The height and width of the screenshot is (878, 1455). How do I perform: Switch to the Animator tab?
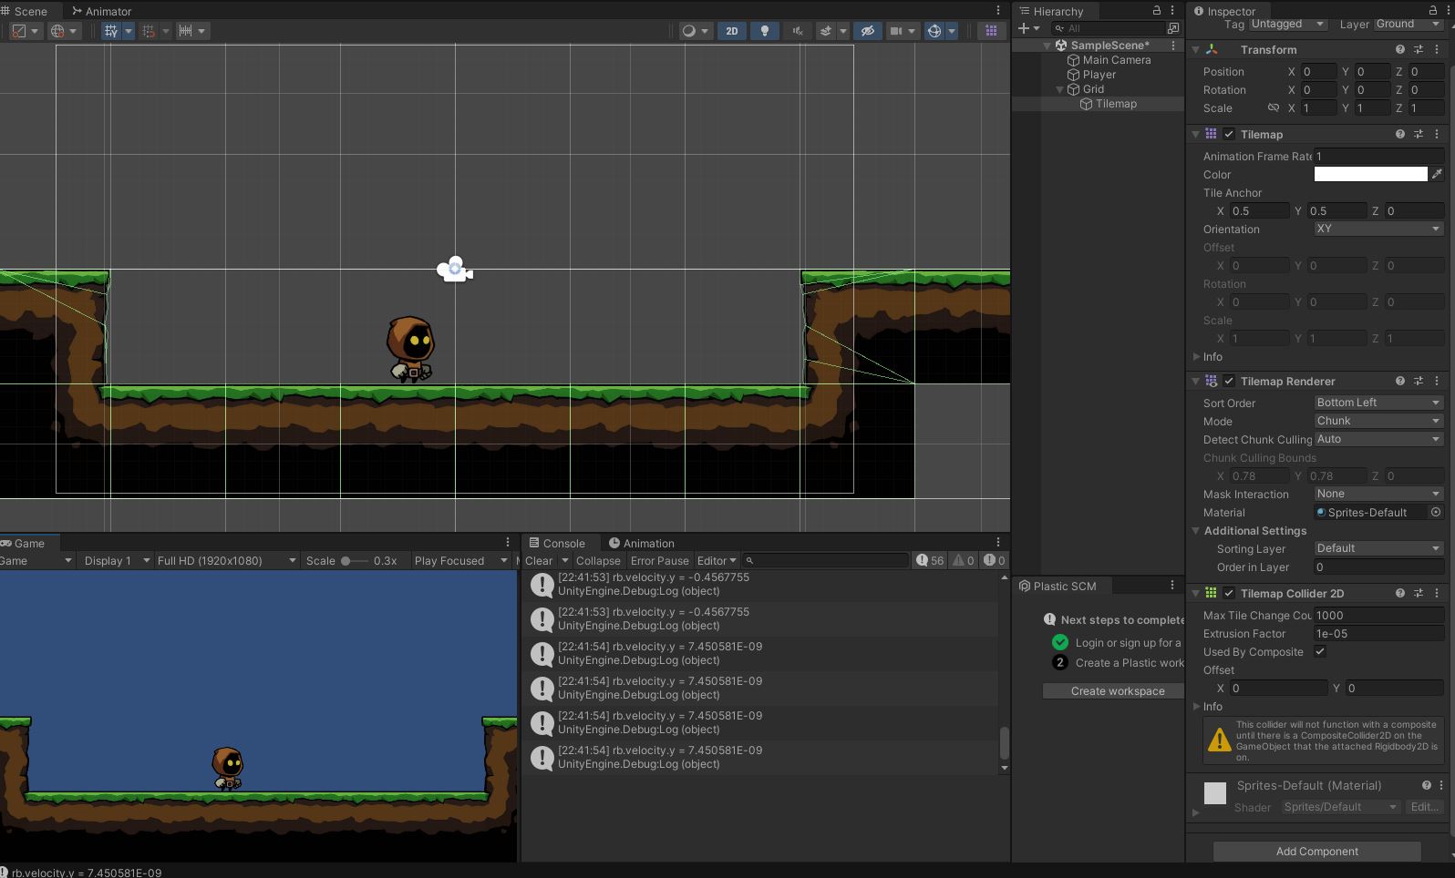tap(101, 11)
